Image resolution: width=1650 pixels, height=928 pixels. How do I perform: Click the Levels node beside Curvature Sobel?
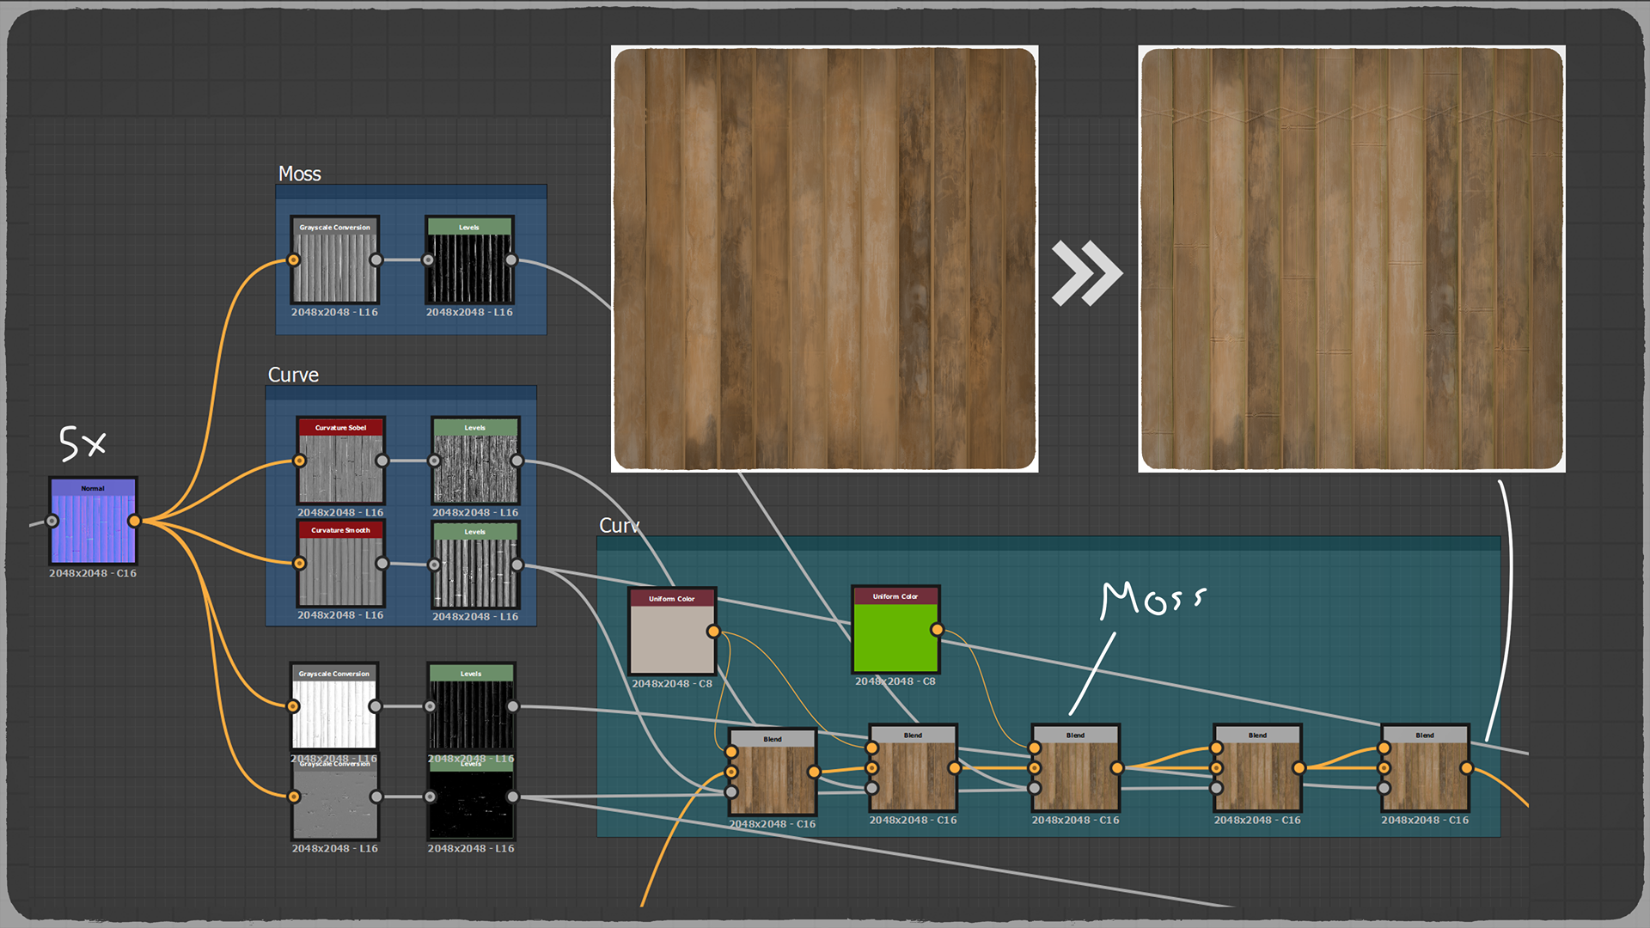[475, 462]
